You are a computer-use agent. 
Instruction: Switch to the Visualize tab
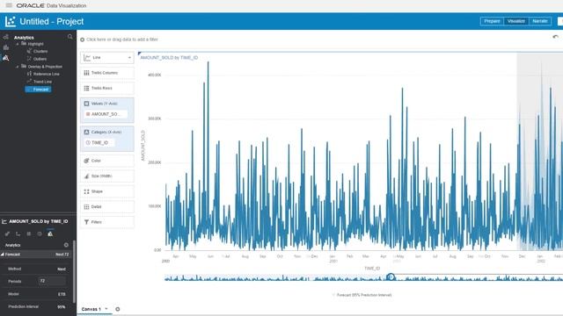point(516,21)
